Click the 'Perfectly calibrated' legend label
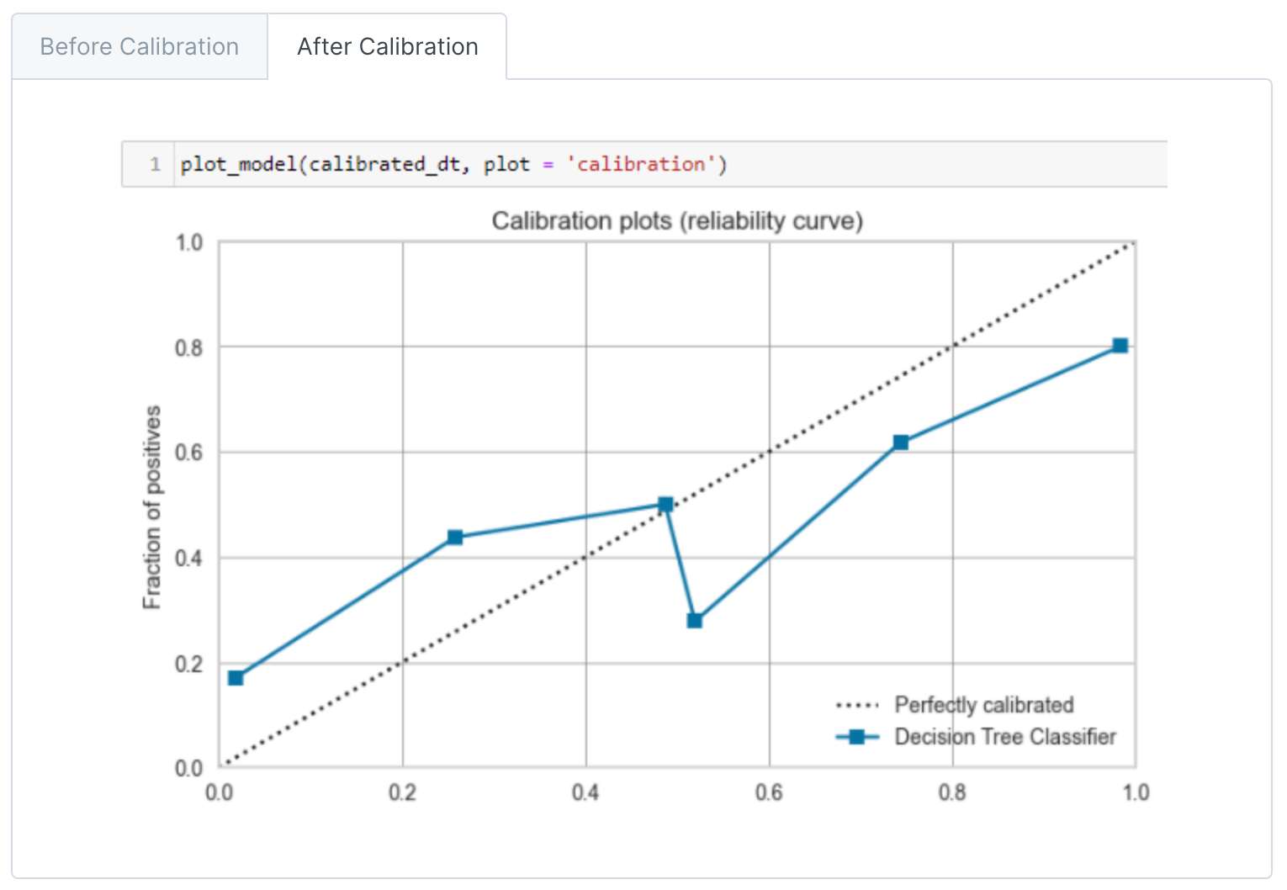This screenshot has height=890, width=1287. (984, 705)
